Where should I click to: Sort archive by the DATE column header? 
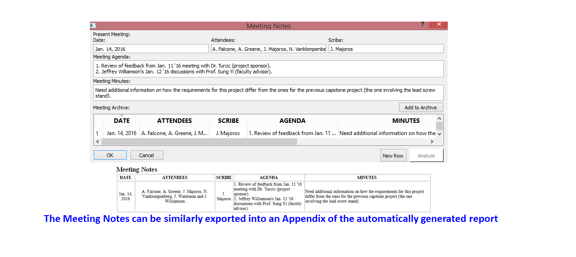(x=121, y=121)
